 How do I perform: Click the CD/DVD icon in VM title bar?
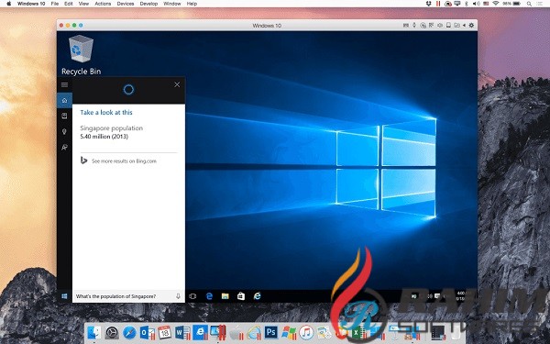[x=423, y=26]
